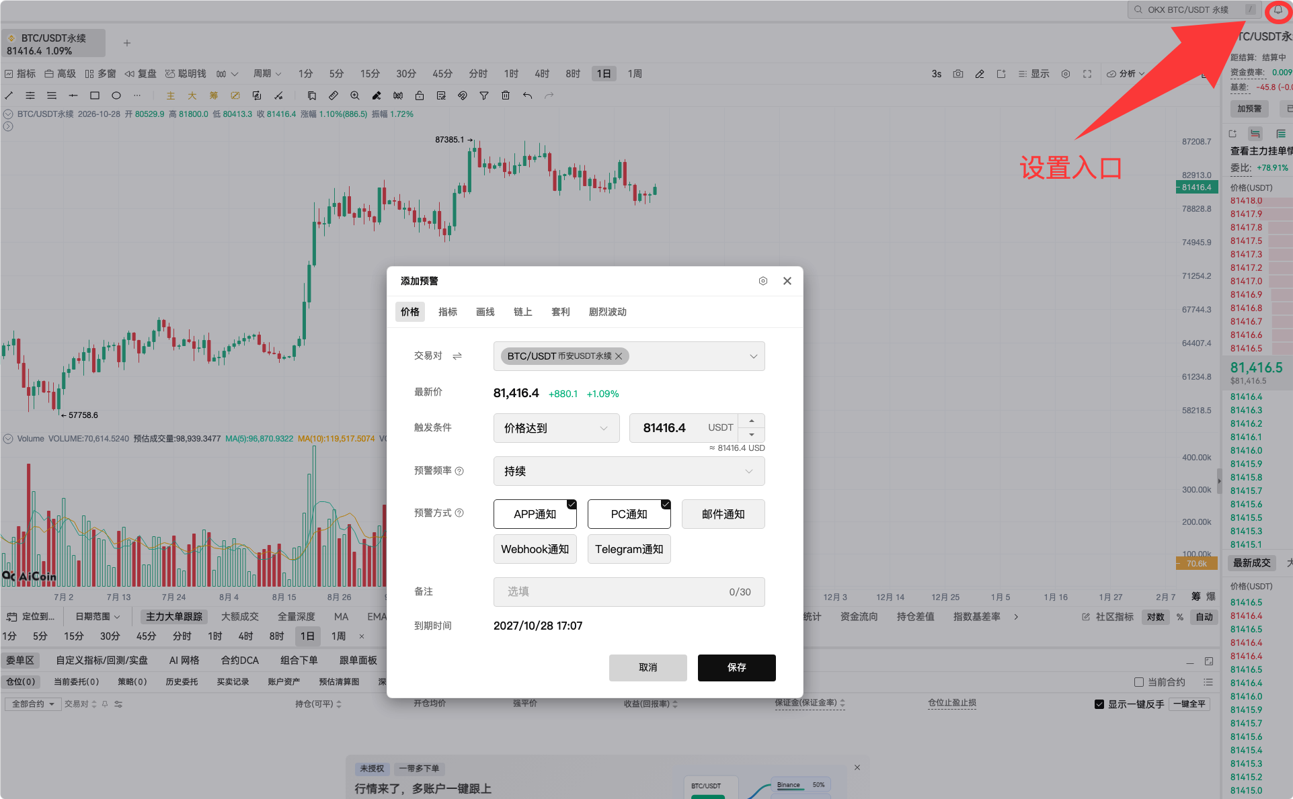Click the 取消 button

click(648, 667)
